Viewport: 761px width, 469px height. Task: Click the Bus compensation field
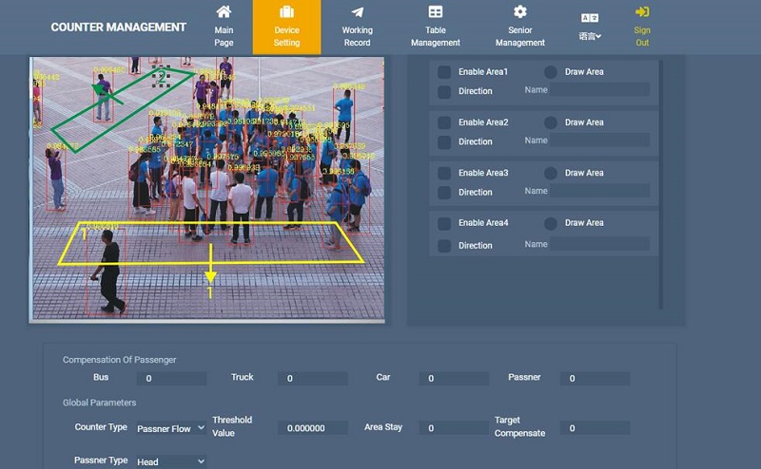click(172, 379)
